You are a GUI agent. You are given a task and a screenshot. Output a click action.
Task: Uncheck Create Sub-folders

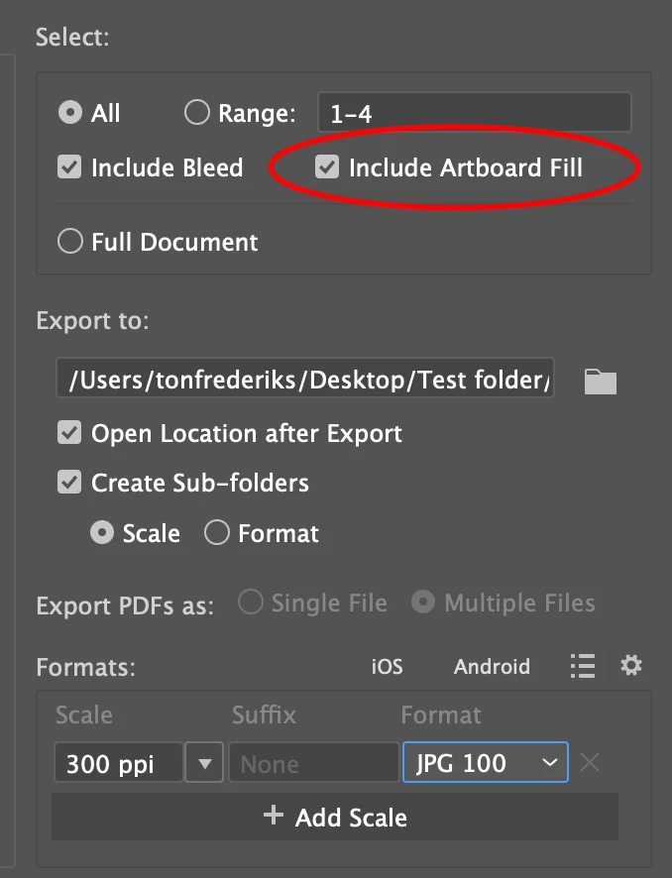point(69,483)
